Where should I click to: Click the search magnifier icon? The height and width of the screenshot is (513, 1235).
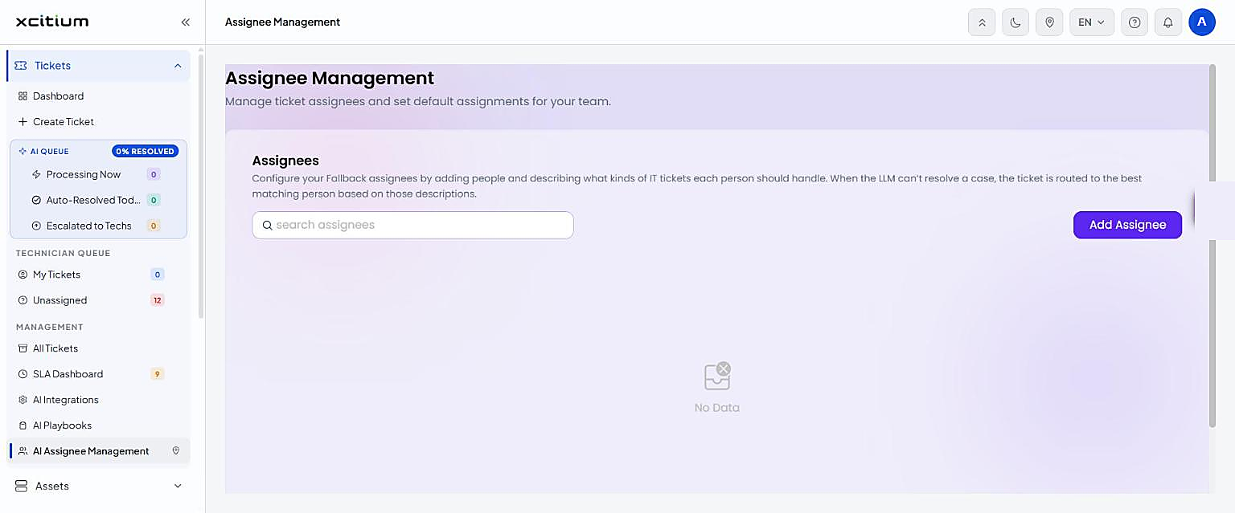(x=267, y=225)
